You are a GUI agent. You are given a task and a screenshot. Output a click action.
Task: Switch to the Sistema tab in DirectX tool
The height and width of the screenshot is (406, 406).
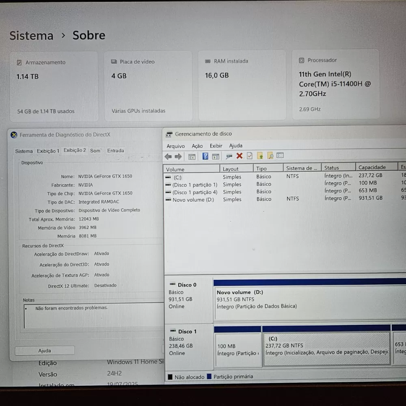pos(24,151)
